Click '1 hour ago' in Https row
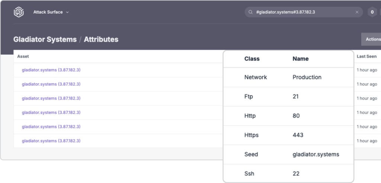 point(367,113)
